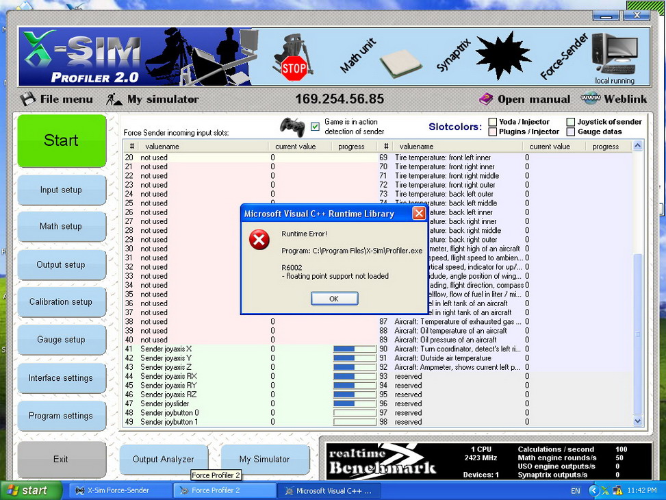666x500 pixels.
Task: Open Program settings
Action: click(62, 416)
